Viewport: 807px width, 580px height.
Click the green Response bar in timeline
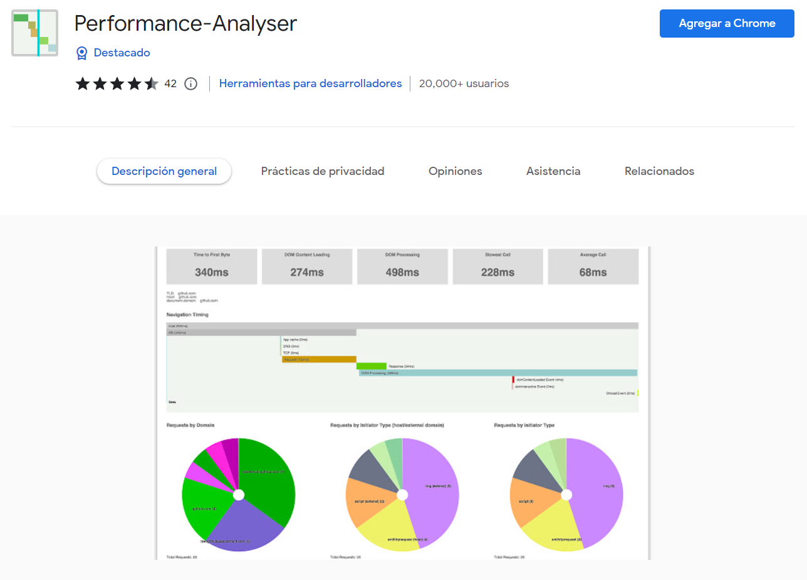click(x=372, y=366)
